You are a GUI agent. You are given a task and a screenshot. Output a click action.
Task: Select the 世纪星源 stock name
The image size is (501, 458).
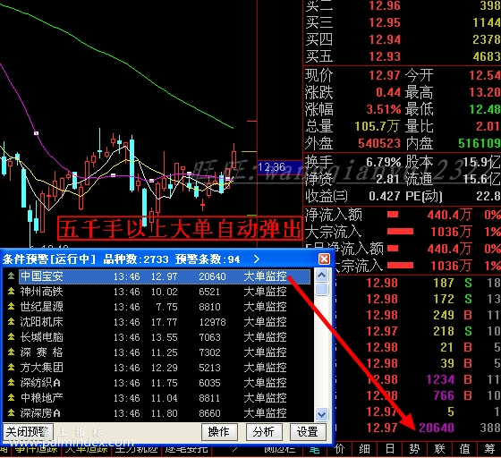click(x=41, y=307)
